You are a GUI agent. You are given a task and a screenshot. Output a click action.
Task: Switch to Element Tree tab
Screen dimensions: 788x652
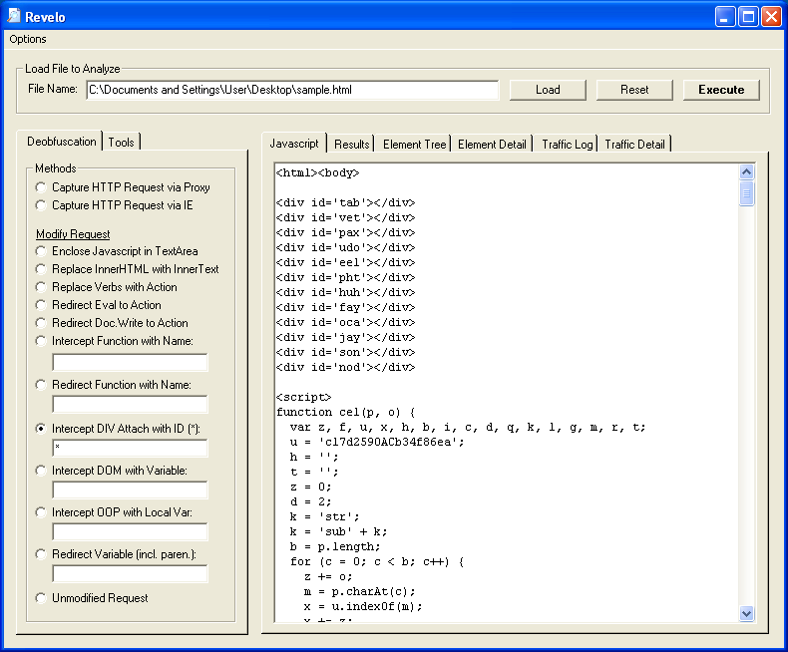(x=414, y=145)
